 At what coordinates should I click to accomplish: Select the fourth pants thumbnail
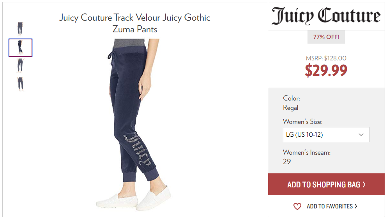[21, 84]
